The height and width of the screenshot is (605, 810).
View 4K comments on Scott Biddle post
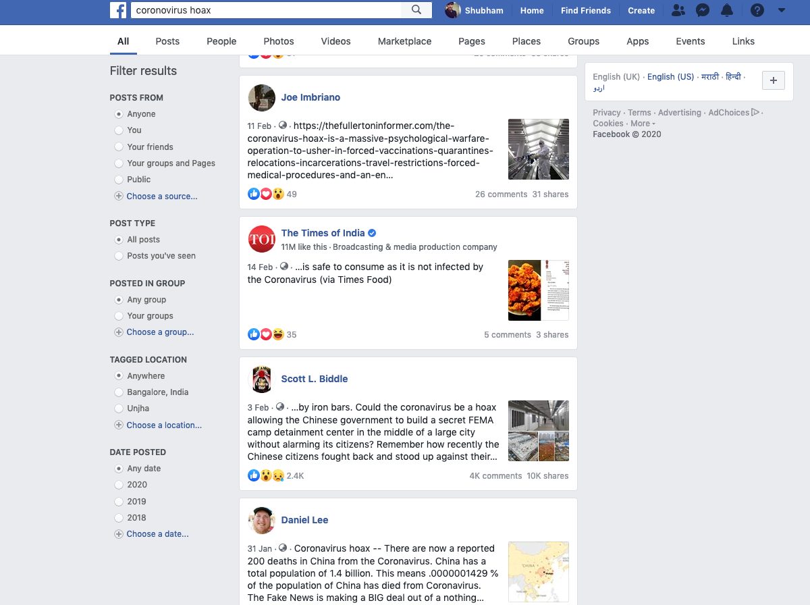[495, 476]
